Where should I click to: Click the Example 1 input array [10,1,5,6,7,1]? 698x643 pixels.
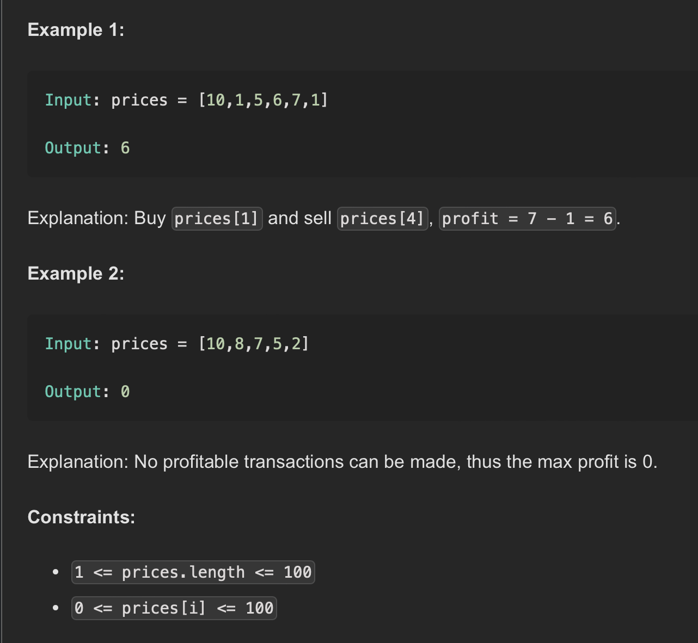click(264, 100)
